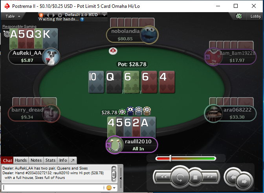Screen dimensions: 264x193
Task: Click the target note icon by AuReki_AA
Action: (7, 34)
